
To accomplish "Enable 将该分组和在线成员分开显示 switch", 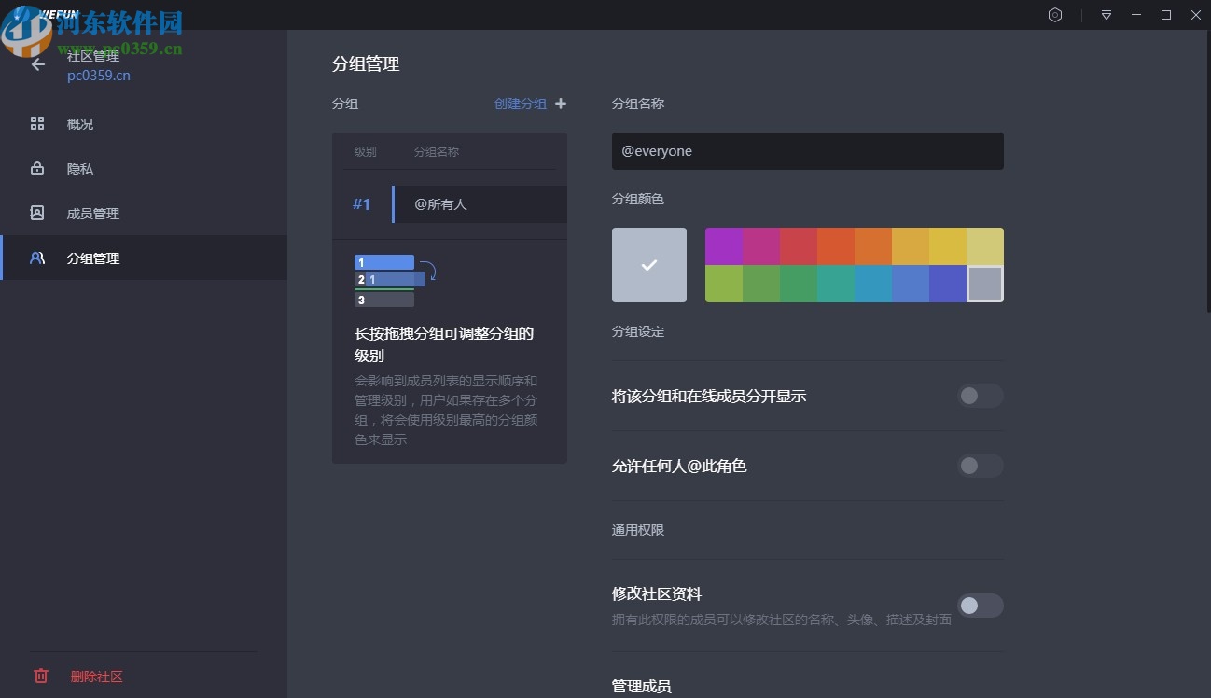I will click(980, 396).
